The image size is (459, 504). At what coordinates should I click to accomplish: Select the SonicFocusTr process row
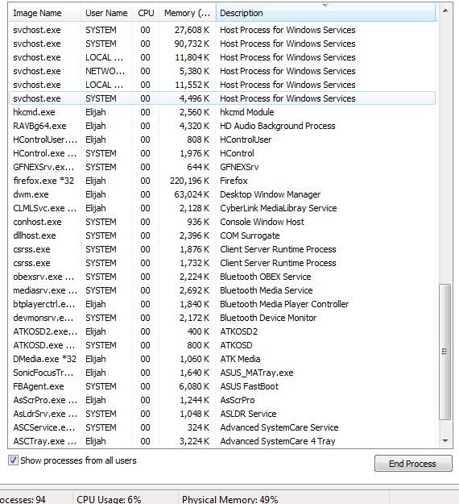coord(222,373)
